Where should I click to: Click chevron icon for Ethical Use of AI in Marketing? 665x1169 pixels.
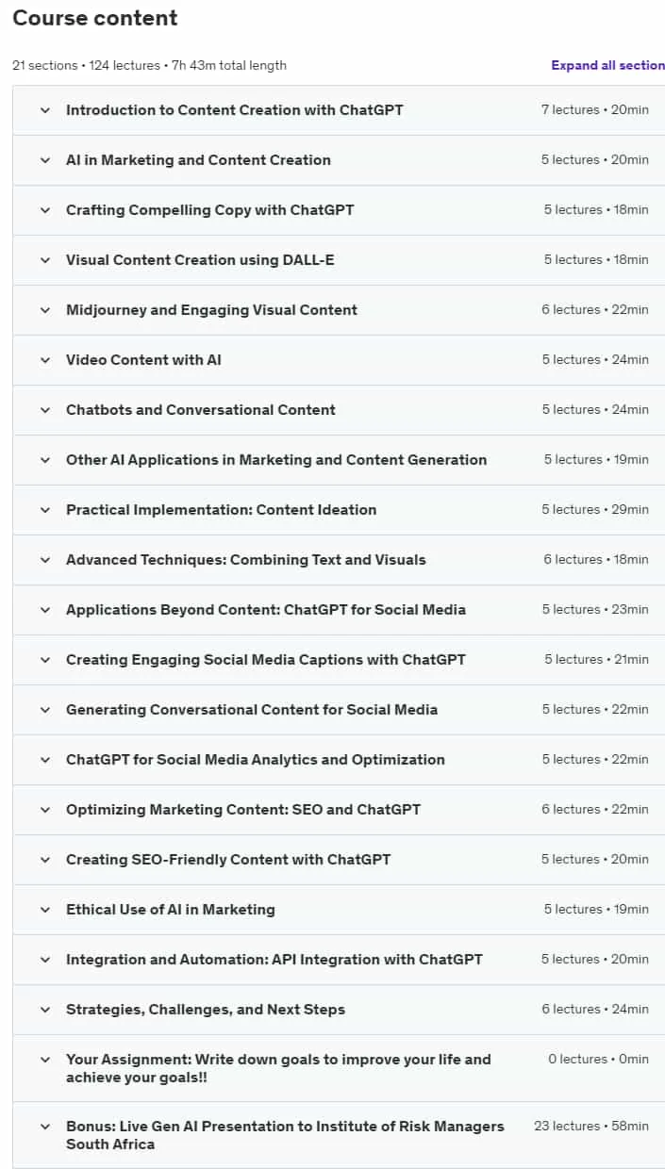point(44,910)
